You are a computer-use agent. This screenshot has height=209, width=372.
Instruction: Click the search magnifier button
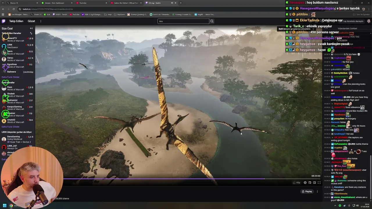pyautogui.click(x=212, y=21)
